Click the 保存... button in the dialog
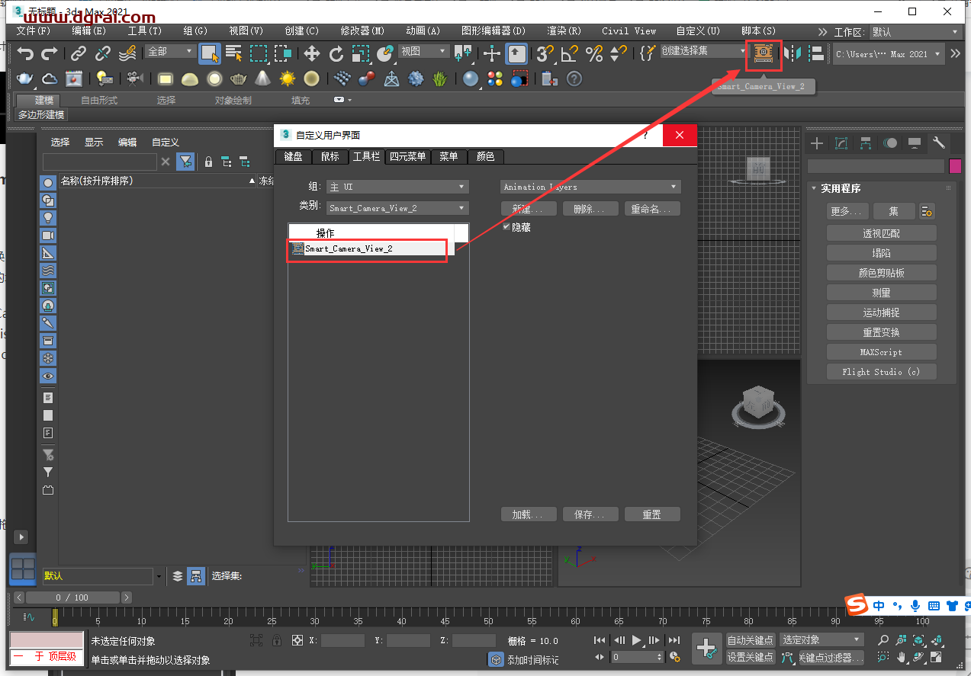The height and width of the screenshot is (676, 971). (590, 514)
